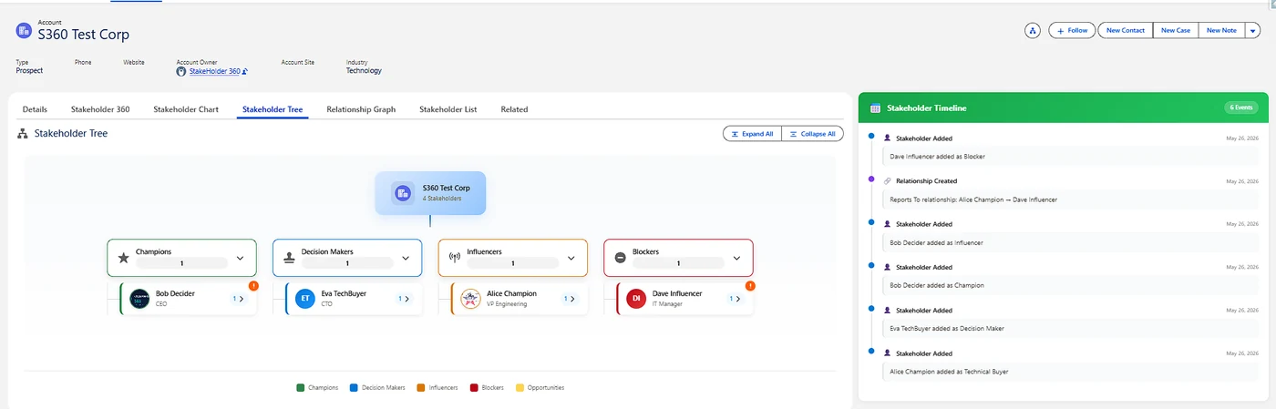This screenshot has width=1276, height=409.
Task: Collapse the Decision Makers group chevron
Action: (406, 258)
